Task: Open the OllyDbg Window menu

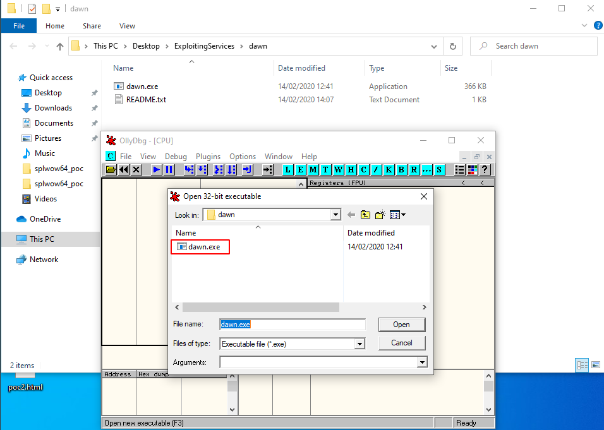Action: pos(279,157)
